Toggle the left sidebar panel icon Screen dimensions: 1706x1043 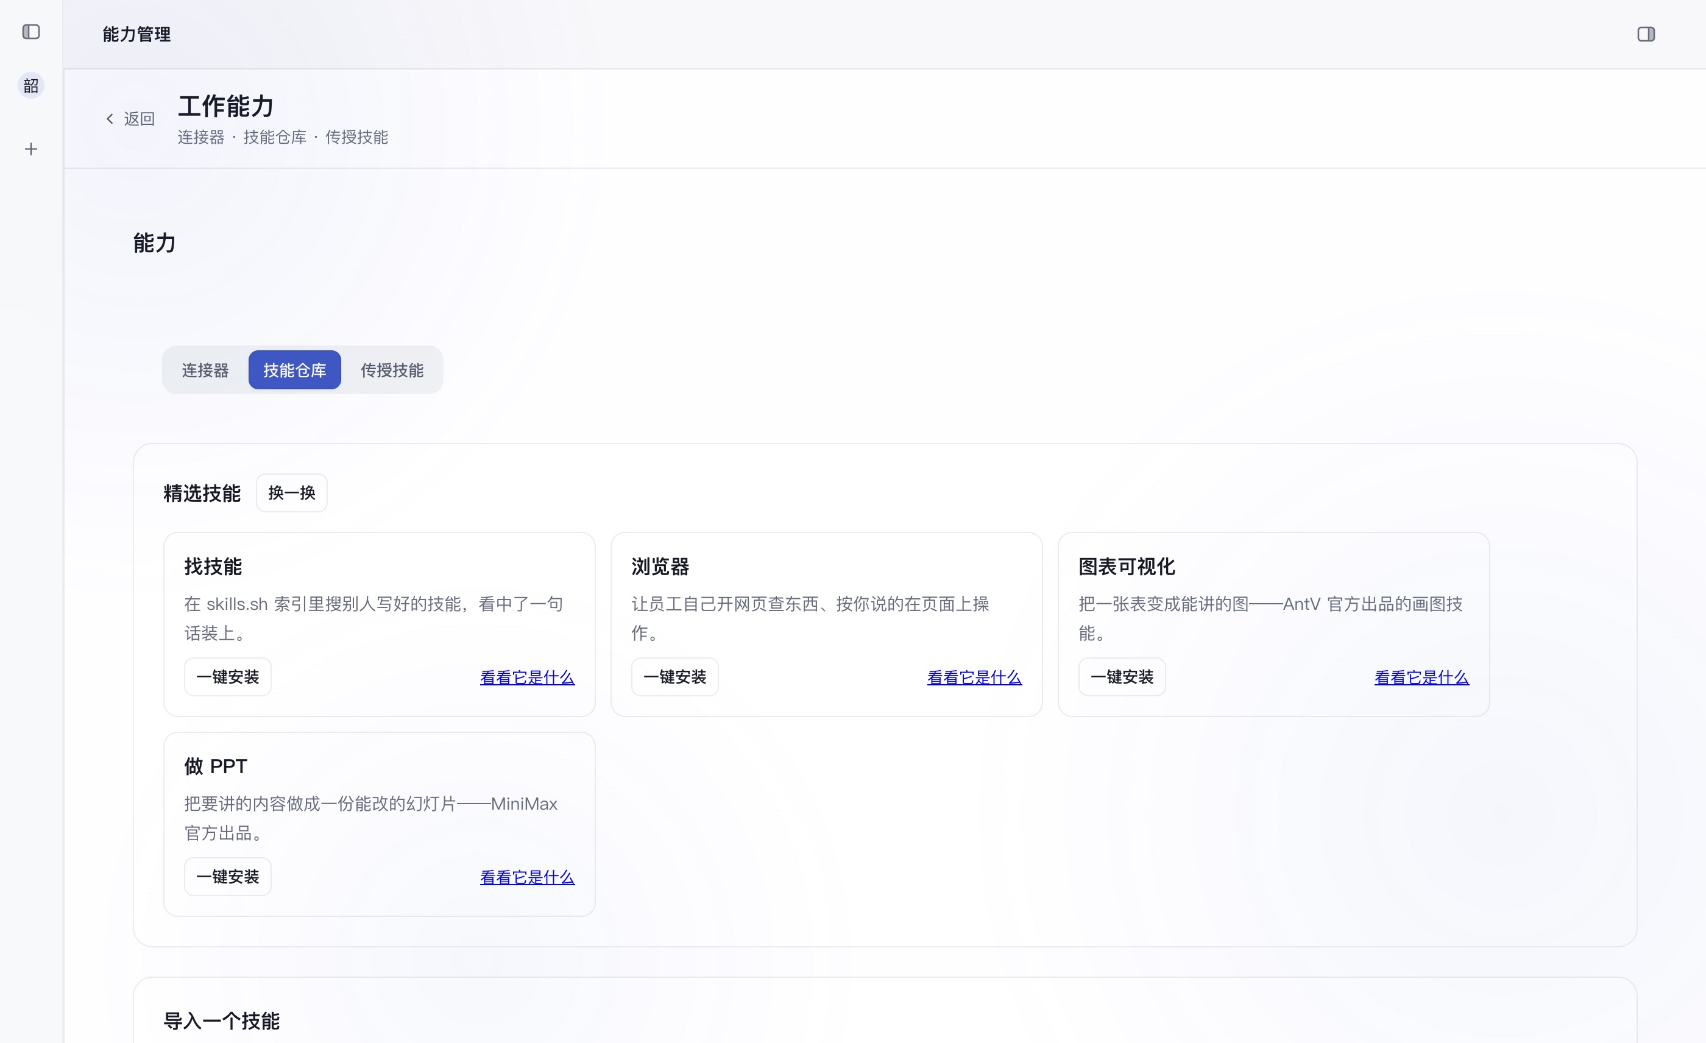click(x=31, y=32)
